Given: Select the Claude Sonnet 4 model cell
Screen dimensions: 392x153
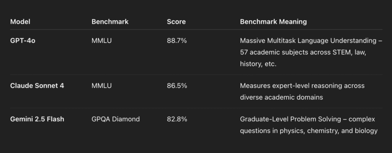Looking at the screenshot, I should coord(37,86).
